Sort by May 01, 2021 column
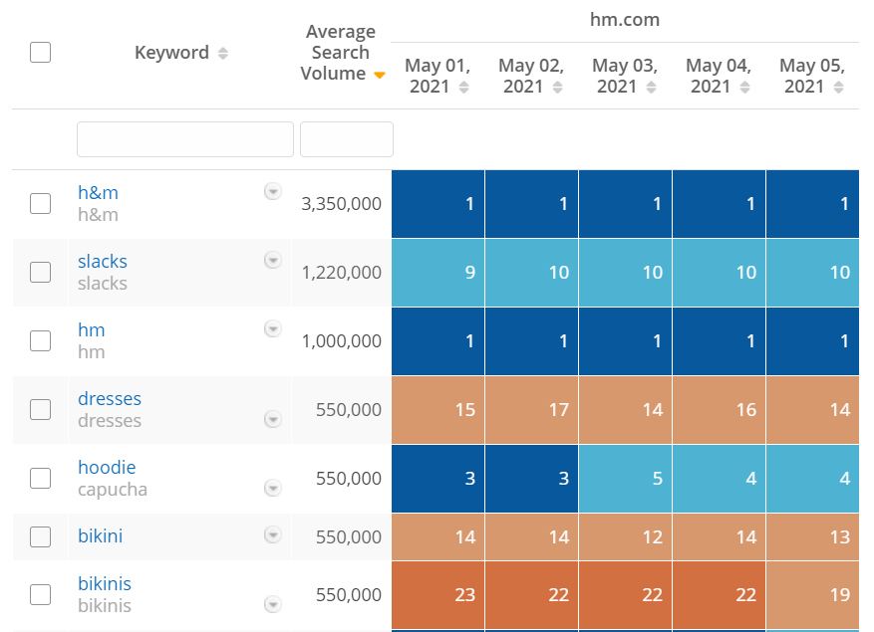 [463, 87]
